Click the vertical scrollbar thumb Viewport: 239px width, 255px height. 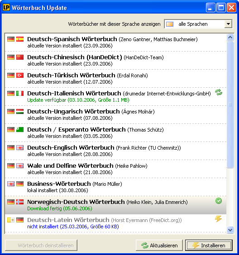coord(230,104)
